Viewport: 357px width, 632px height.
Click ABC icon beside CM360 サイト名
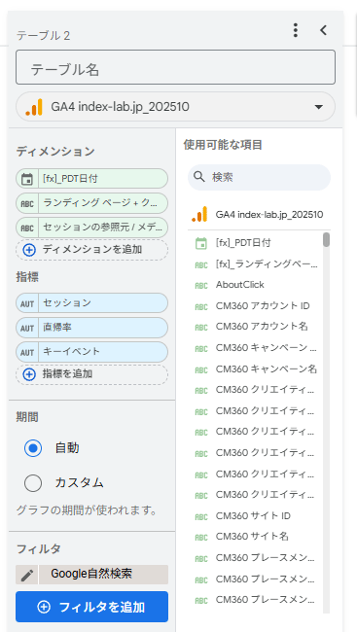click(201, 538)
